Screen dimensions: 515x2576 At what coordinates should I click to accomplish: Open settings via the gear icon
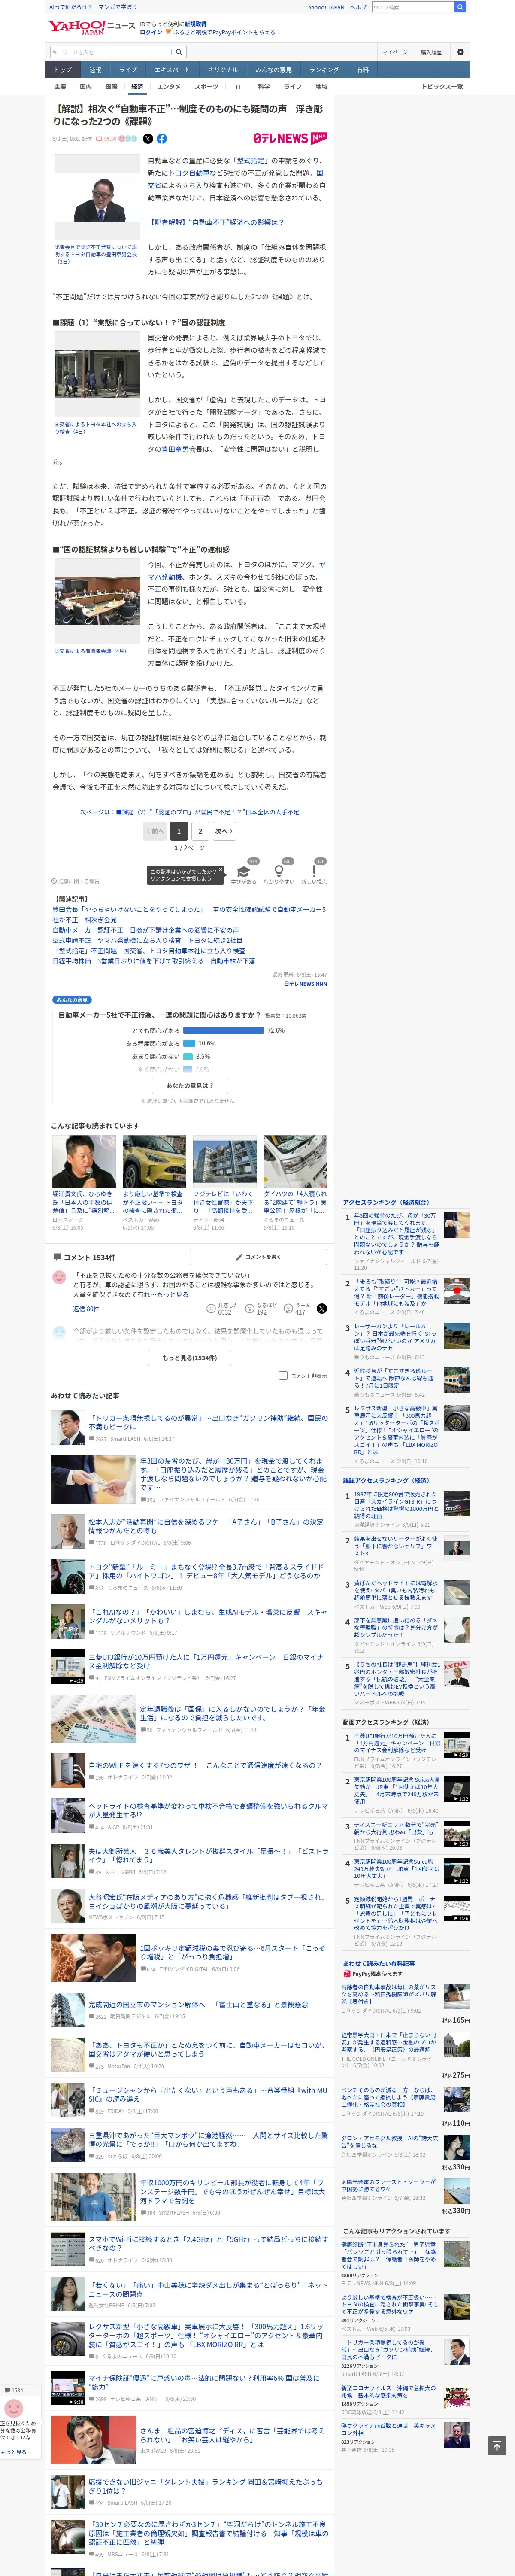pos(460,52)
